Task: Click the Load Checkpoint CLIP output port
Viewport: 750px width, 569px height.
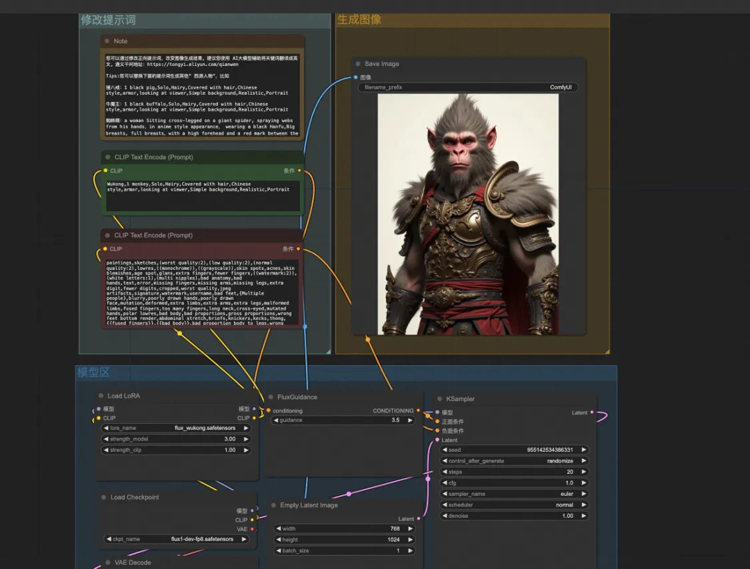Action: click(x=253, y=520)
